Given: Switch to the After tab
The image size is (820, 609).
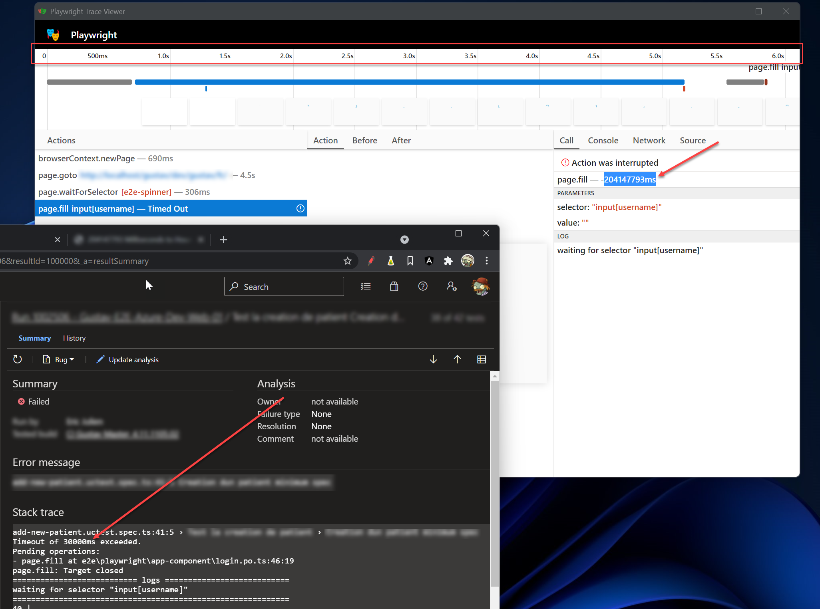Looking at the screenshot, I should pos(401,141).
